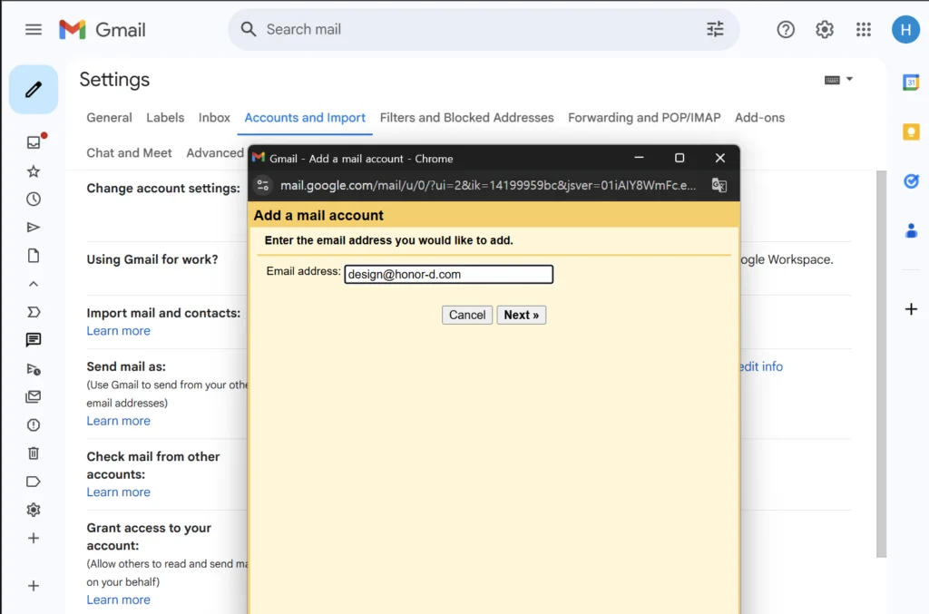Click the translate icon in popup address bar

tap(719, 185)
